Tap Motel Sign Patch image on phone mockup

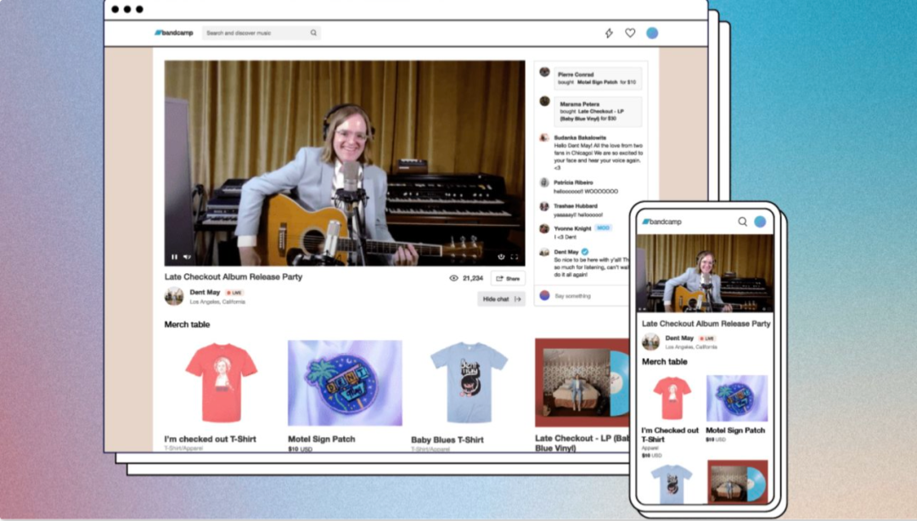coord(737,398)
